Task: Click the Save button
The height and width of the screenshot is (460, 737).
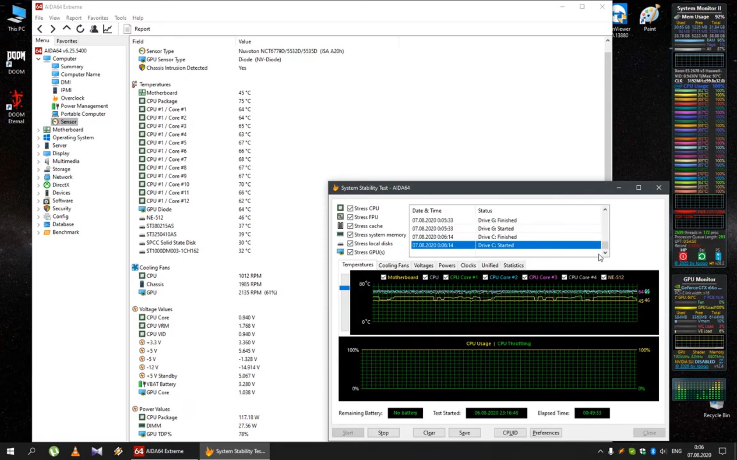Action: tap(465, 433)
